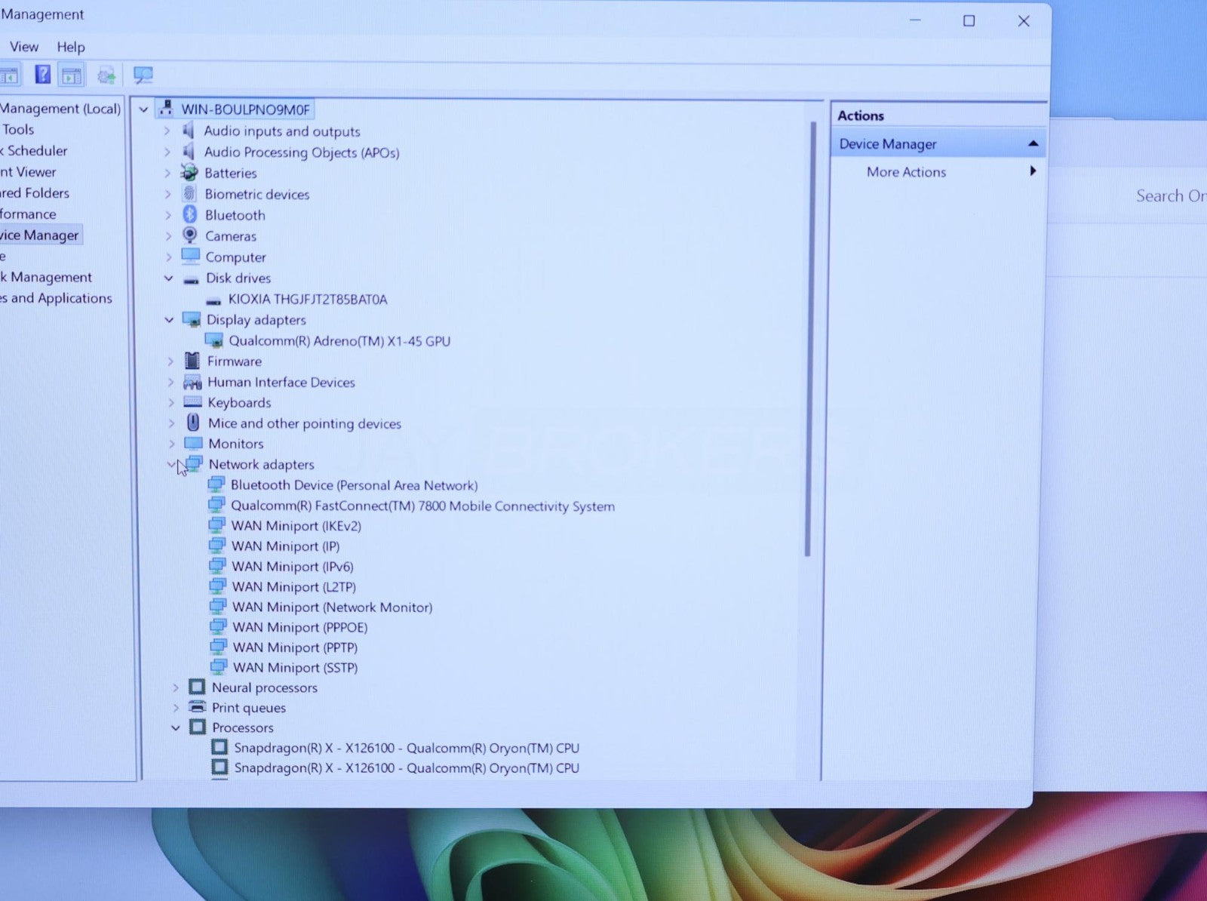
Task: Expand the Print queues category
Action: pos(175,708)
